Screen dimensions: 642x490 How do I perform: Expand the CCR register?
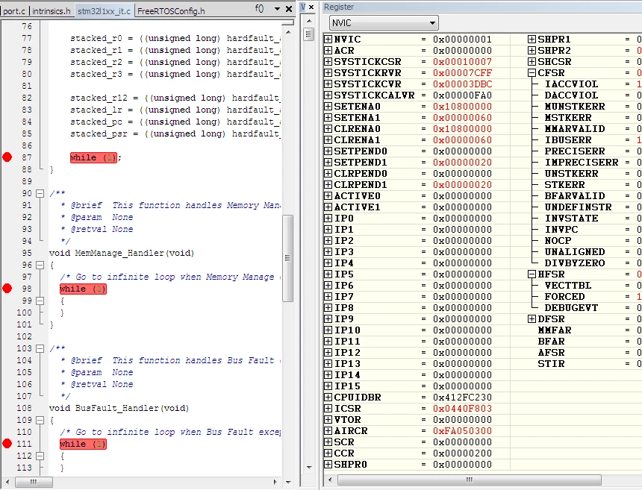pyautogui.click(x=328, y=453)
